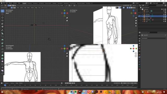Open Playback dropdown in timeline
Viewport: 167px width, 94px height.
coord(7,83)
